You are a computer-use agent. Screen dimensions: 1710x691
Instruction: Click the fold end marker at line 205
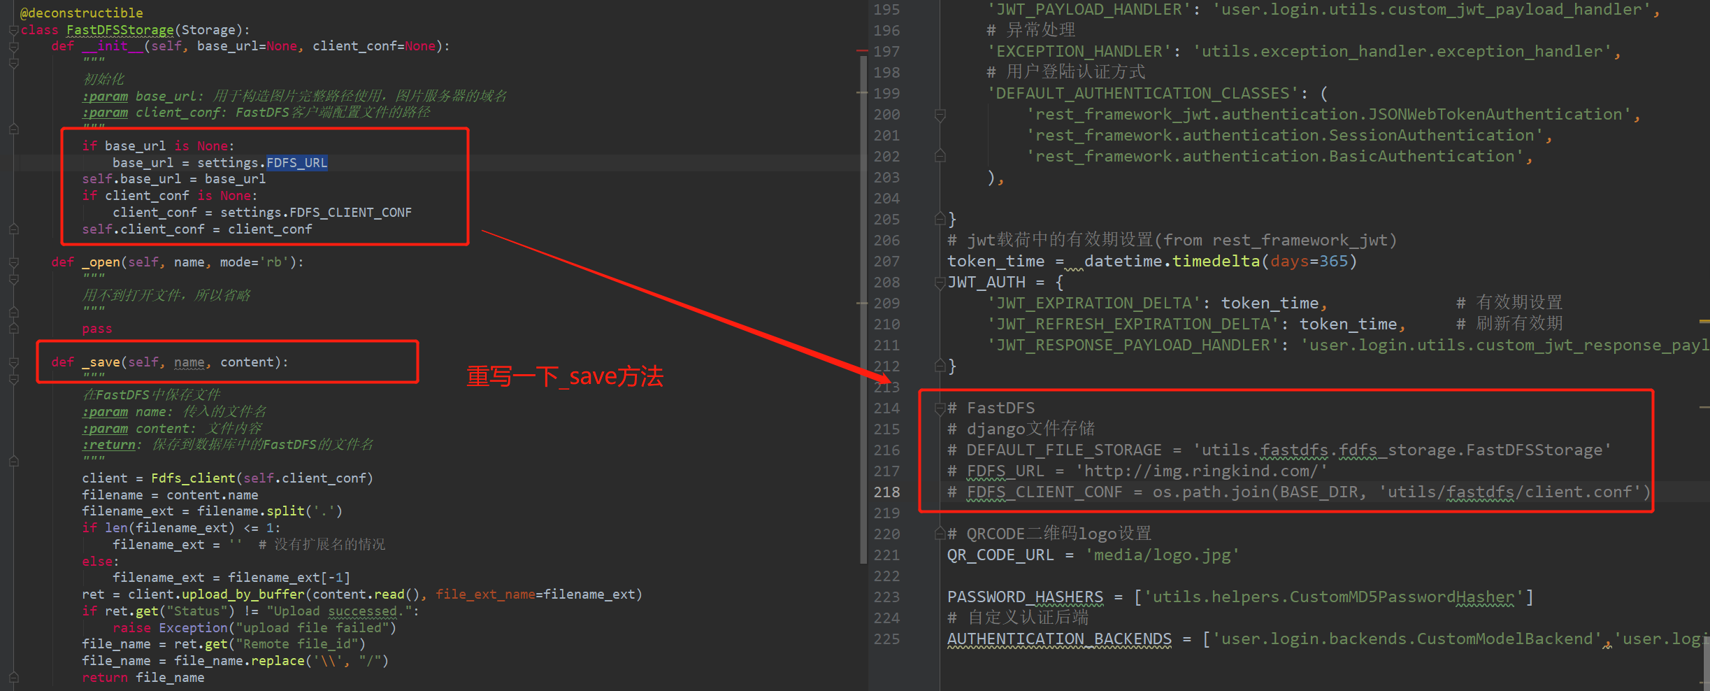(940, 220)
